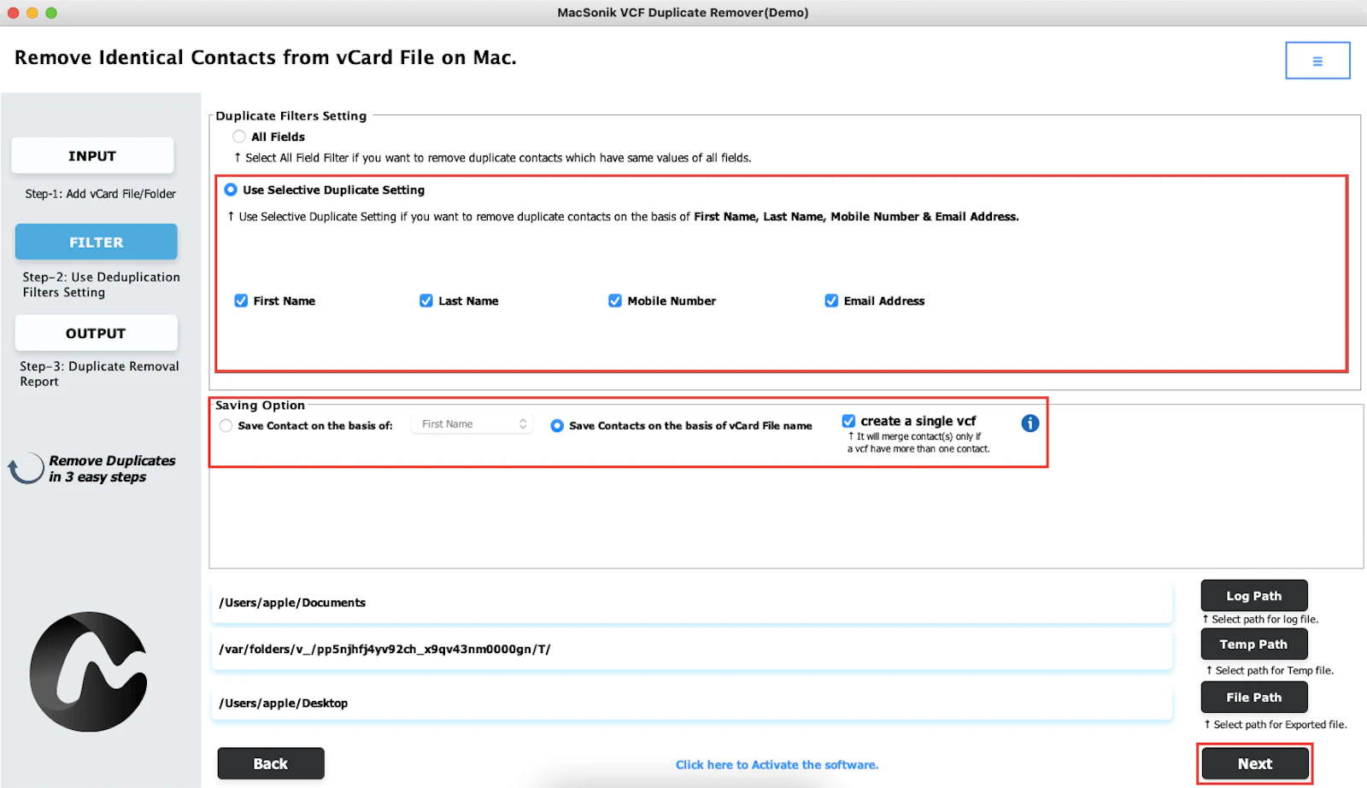The height and width of the screenshot is (788, 1367).
Task: Click the Select path for Temp file hint
Action: point(1270,671)
